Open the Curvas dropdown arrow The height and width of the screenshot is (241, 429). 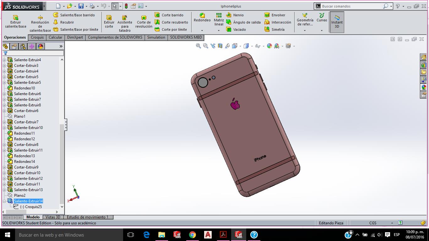[322, 30]
